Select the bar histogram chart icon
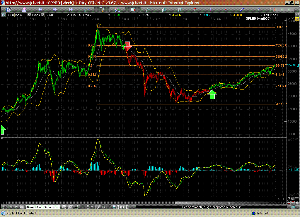This screenshot has width=300, height=217. point(164,9)
